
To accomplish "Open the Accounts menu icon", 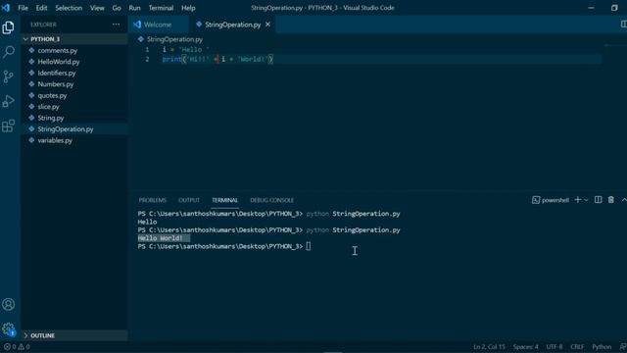I will tap(8, 305).
